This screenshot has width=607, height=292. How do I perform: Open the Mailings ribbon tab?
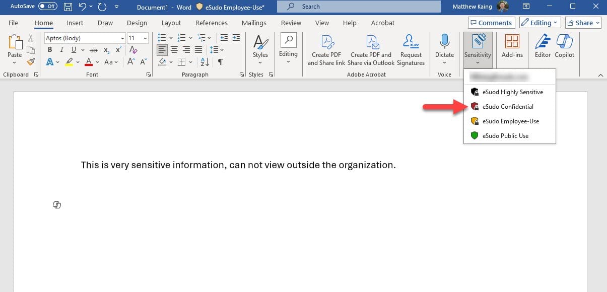(253, 23)
